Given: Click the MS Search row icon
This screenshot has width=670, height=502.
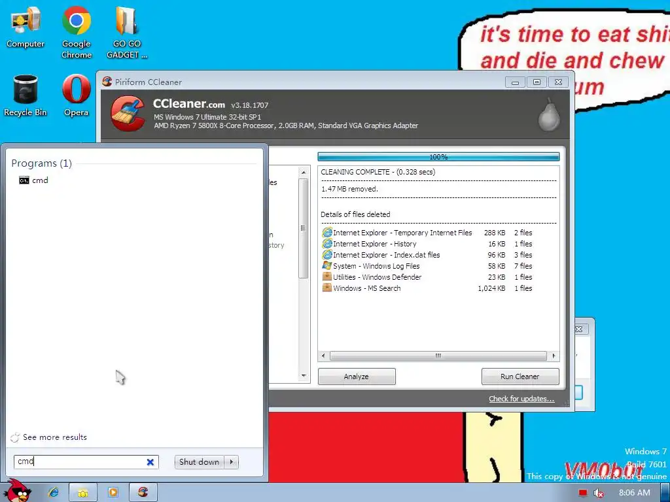Looking at the screenshot, I should pos(327,288).
